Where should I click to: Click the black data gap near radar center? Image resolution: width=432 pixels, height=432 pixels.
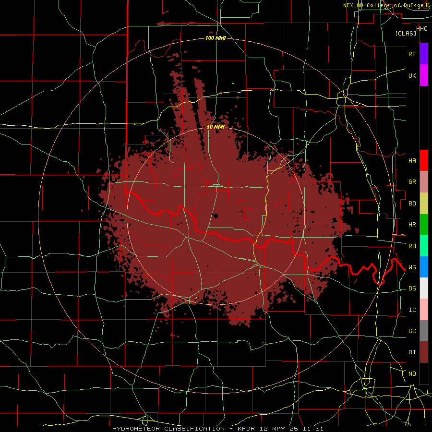tap(216, 216)
